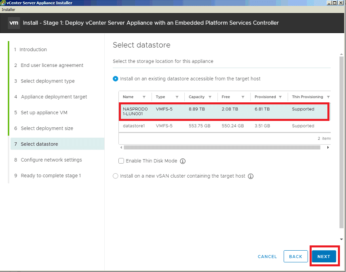This screenshot has width=346, height=272.
Task: Go to Select deployment size step
Action: 47,128
